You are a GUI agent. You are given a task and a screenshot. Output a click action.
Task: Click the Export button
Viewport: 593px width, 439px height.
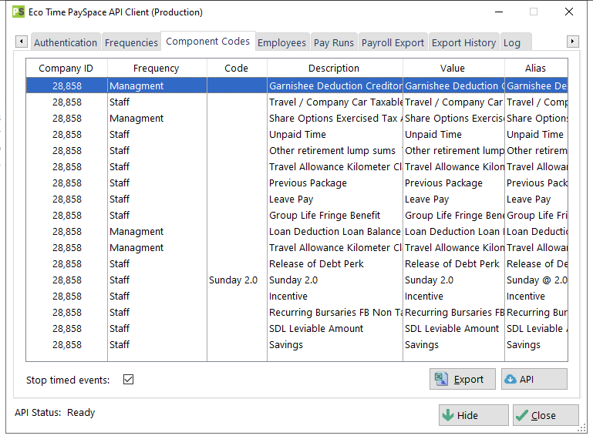point(462,379)
